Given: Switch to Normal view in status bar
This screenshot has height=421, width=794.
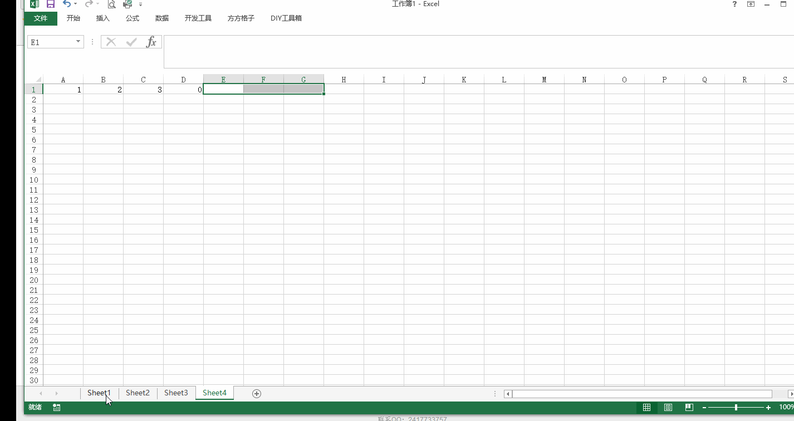Looking at the screenshot, I should [x=646, y=408].
